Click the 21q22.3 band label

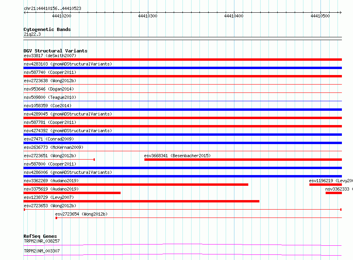(32, 34)
